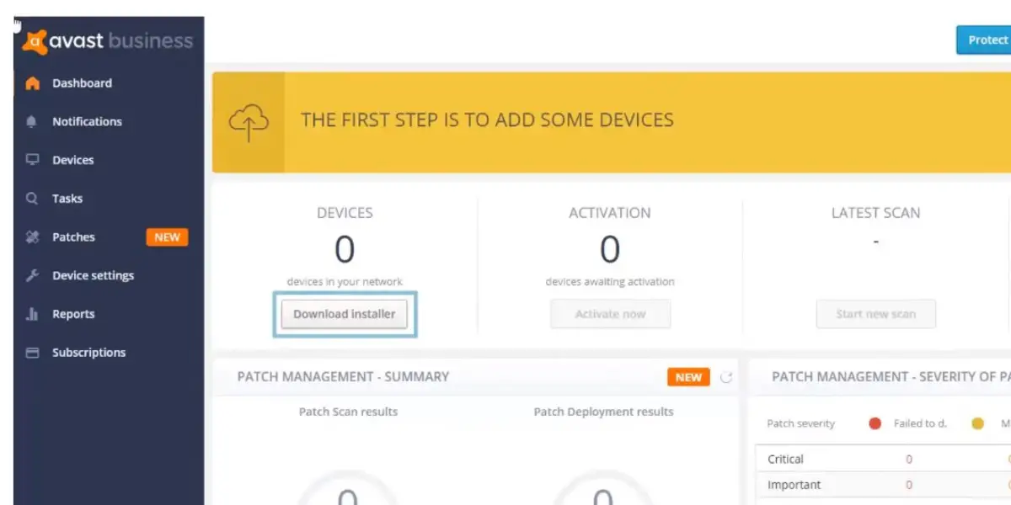Click the "Failed to d." legend label
Viewport: 1011px width, 505px height.
pyautogui.click(x=920, y=423)
